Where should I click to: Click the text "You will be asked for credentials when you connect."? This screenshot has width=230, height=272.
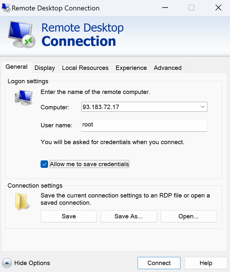coord(112,142)
